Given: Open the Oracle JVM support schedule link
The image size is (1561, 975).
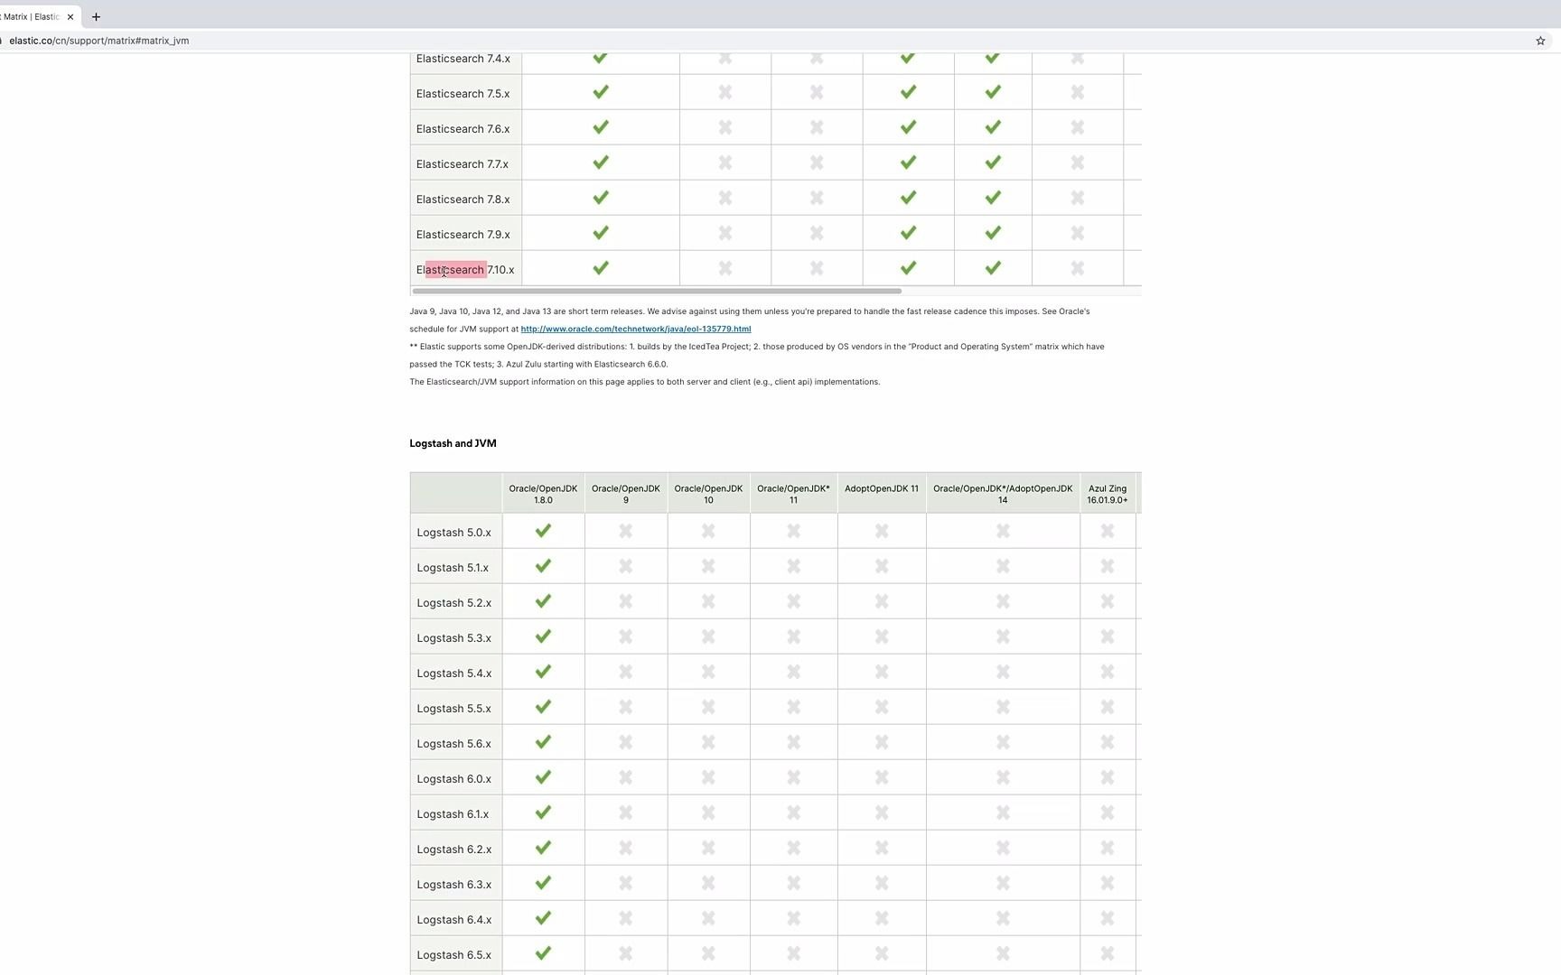Looking at the screenshot, I should pos(635,329).
